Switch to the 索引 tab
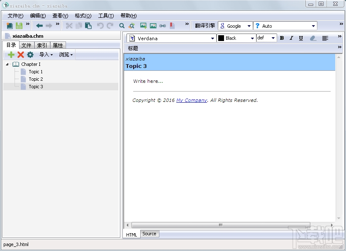Image resolution: width=346 pixels, height=251 pixels. pyautogui.click(x=41, y=45)
